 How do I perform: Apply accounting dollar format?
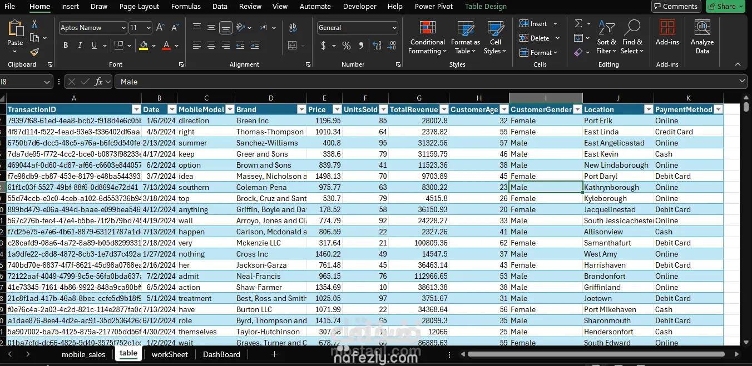323,46
